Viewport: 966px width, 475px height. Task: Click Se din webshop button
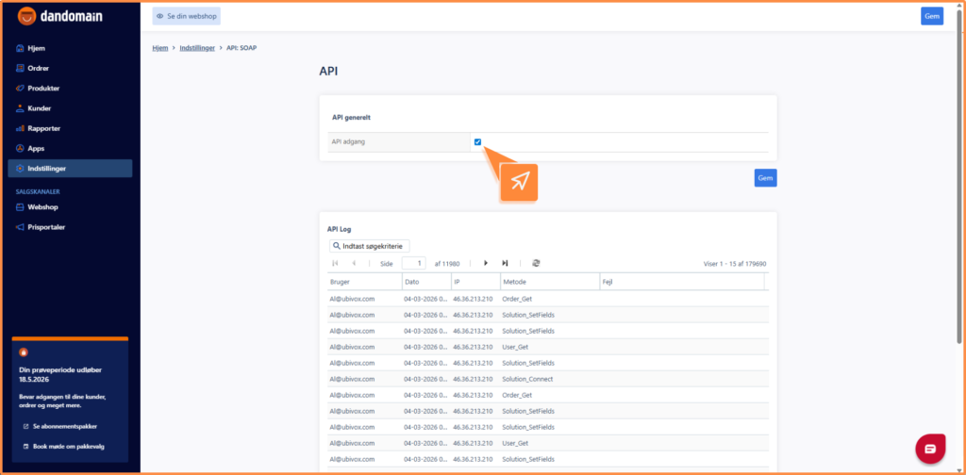click(x=186, y=16)
